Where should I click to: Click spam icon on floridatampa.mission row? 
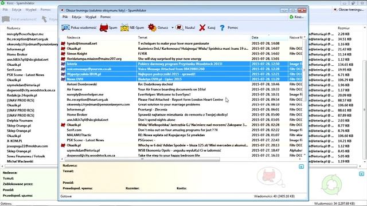coord(63,59)
